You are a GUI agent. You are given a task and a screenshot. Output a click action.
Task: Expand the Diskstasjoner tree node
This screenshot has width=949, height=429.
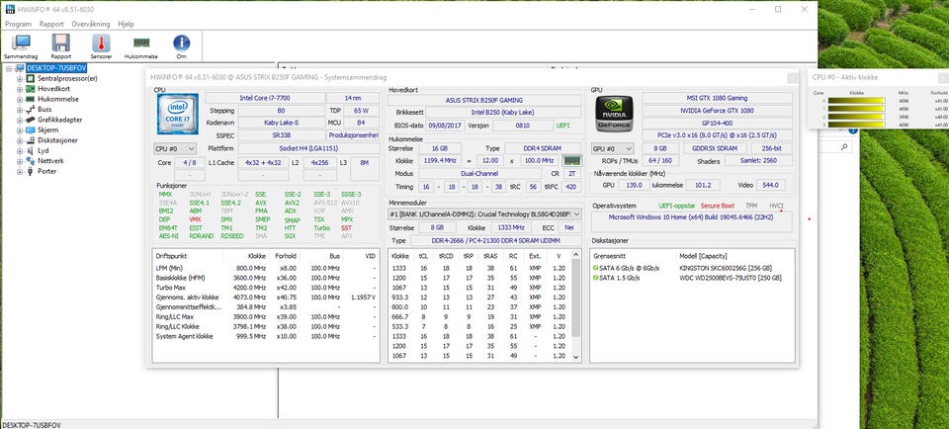pos(20,140)
